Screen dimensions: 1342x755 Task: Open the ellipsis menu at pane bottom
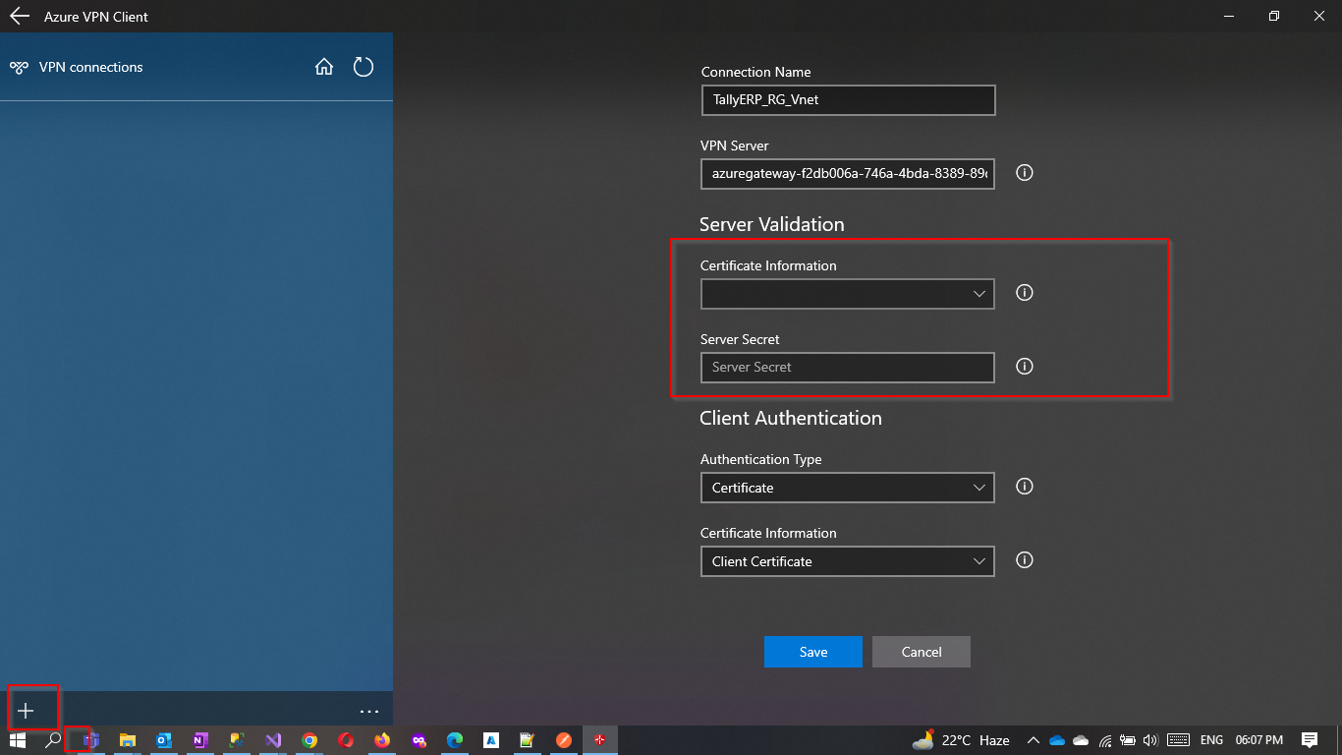[x=368, y=710]
